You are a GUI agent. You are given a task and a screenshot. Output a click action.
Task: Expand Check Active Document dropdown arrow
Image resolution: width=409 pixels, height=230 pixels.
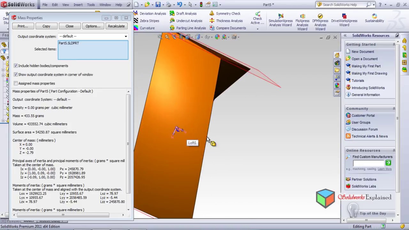[257, 29]
